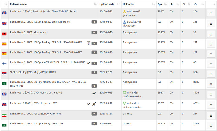Click the Finnish flag on the AMZN WEB-DL row
This screenshot has height=131, width=217.
[x=4, y=64]
